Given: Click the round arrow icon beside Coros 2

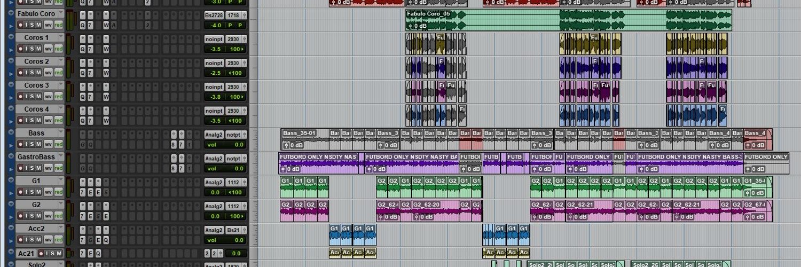Looking at the screenshot, I should pyautogui.click(x=11, y=60).
